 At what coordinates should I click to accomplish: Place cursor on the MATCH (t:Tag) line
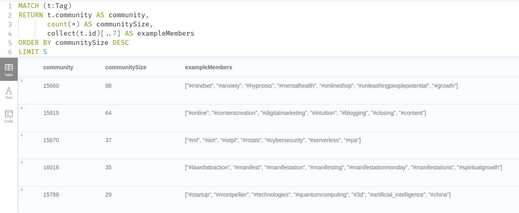point(45,6)
